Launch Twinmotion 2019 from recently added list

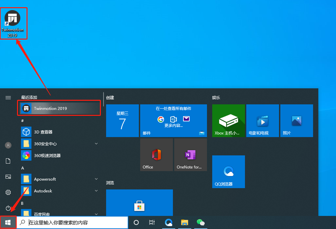(59, 108)
